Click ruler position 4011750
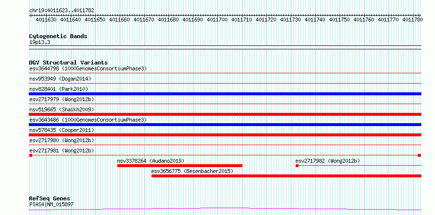The height and width of the screenshot is (215, 435). pos(339,20)
